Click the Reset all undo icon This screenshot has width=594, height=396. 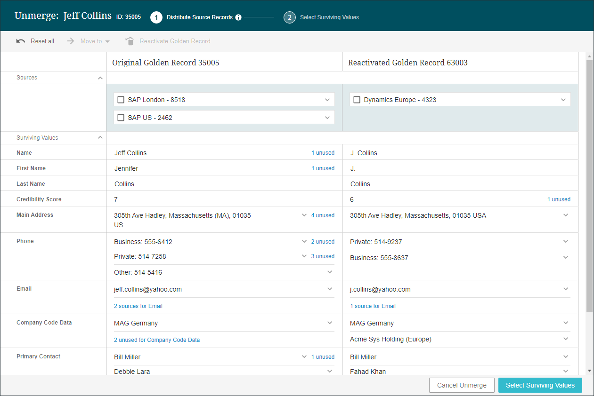[x=21, y=41]
